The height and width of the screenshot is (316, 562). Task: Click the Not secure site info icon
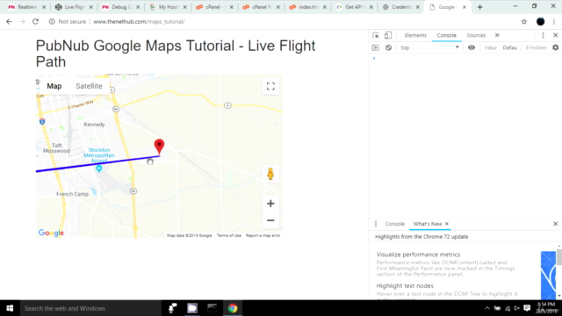coord(52,21)
